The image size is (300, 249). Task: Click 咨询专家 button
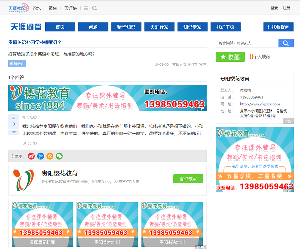(x=188, y=179)
